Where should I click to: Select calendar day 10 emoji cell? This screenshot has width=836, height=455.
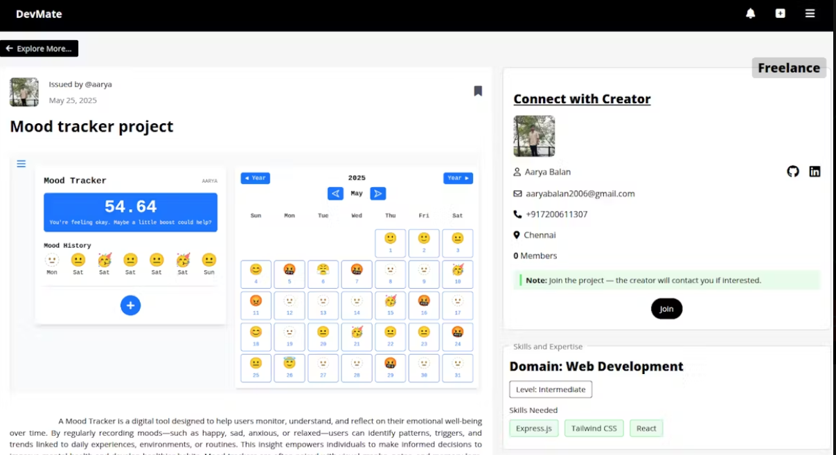coord(458,274)
